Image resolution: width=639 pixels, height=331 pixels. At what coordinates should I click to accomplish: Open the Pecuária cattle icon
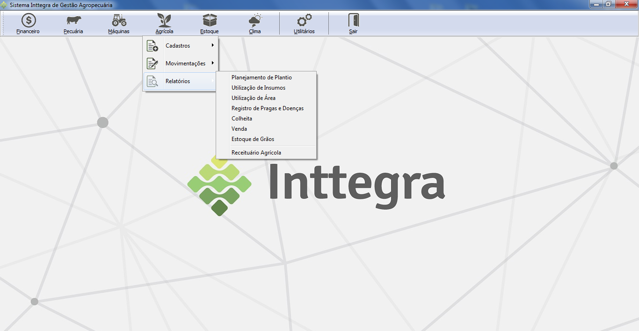(73, 21)
